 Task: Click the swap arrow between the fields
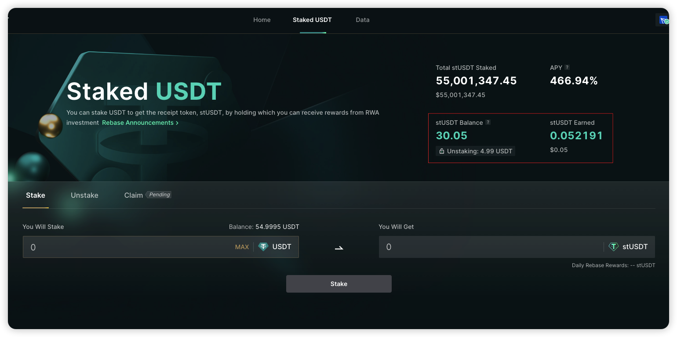tap(338, 248)
